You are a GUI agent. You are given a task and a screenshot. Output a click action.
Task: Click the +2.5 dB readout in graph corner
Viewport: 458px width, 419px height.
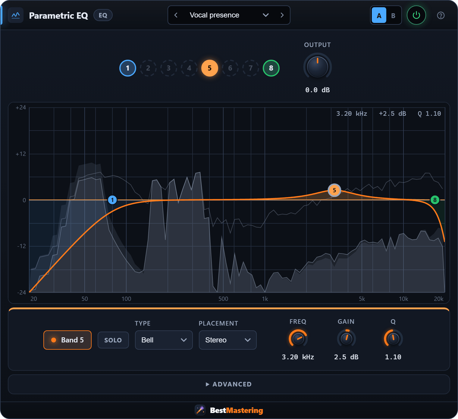point(393,114)
